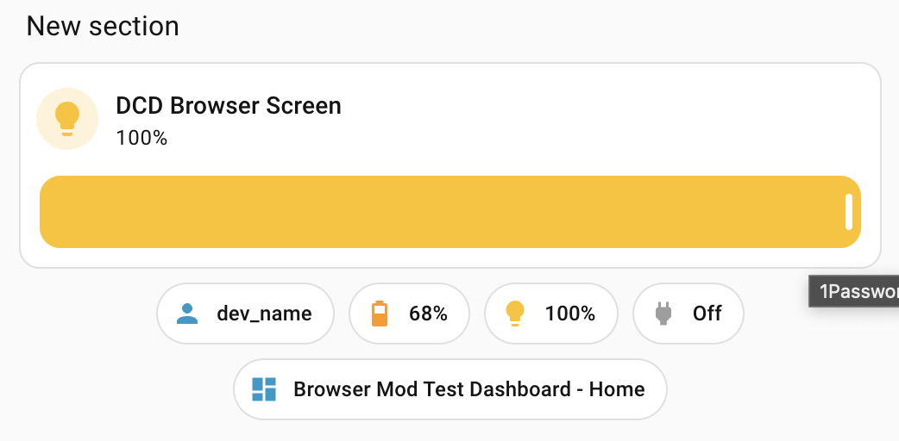Screen dimensions: 899x441
Task: Select the New section heading
Action: point(103,26)
